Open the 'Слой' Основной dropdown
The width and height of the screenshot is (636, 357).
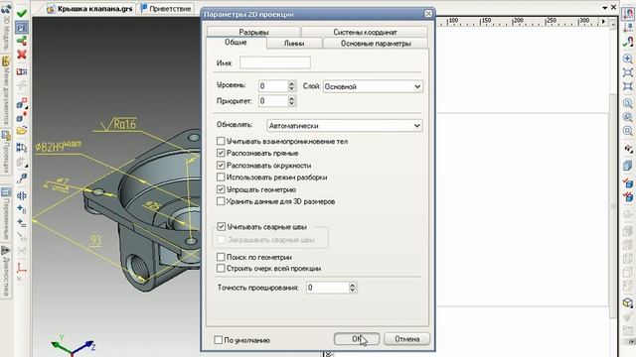tap(373, 86)
